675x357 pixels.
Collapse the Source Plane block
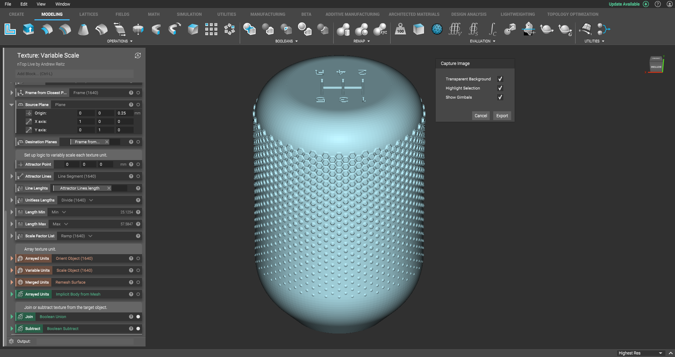pyautogui.click(x=11, y=105)
